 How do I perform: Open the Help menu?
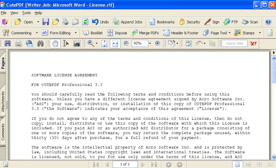[x=38, y=13]
